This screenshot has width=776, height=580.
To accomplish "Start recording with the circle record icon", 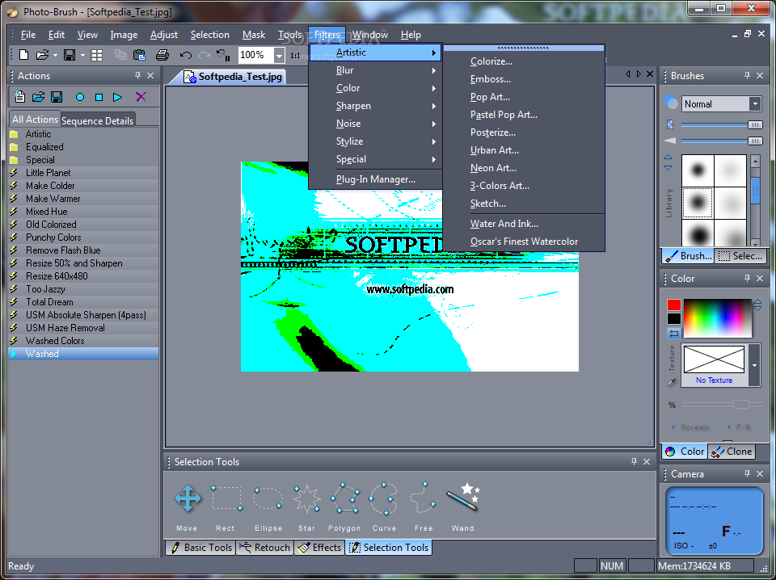I will pos(80,98).
